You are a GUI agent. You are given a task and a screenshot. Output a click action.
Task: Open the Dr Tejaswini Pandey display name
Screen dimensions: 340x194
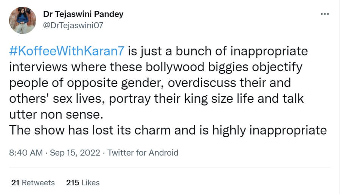[82, 14]
